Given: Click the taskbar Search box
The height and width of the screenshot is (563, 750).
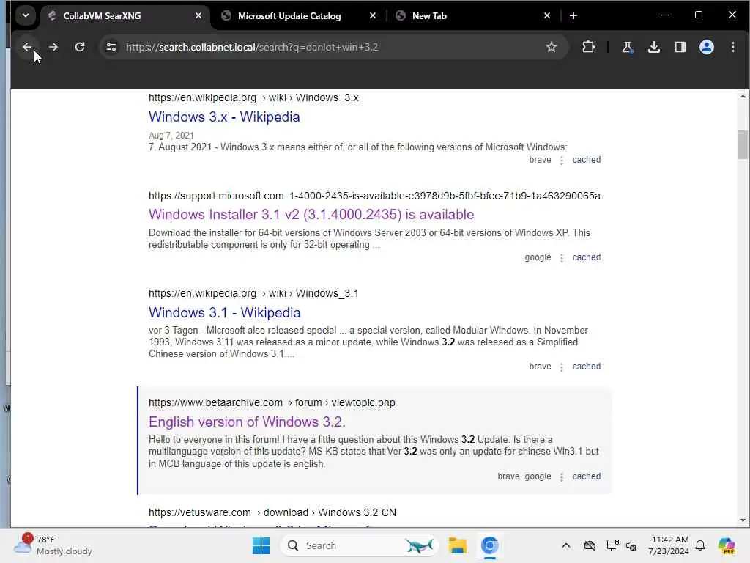Looking at the screenshot, I should pos(360,545).
